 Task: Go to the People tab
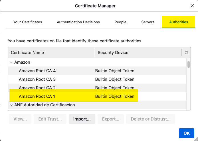pyautogui.click(x=120, y=22)
